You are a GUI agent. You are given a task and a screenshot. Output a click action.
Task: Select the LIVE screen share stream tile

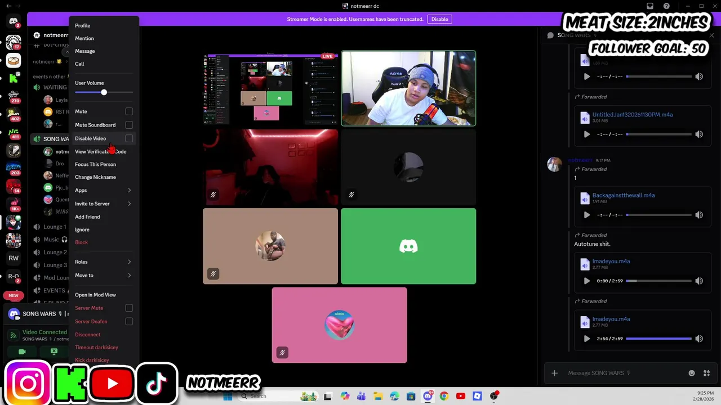[x=270, y=88]
